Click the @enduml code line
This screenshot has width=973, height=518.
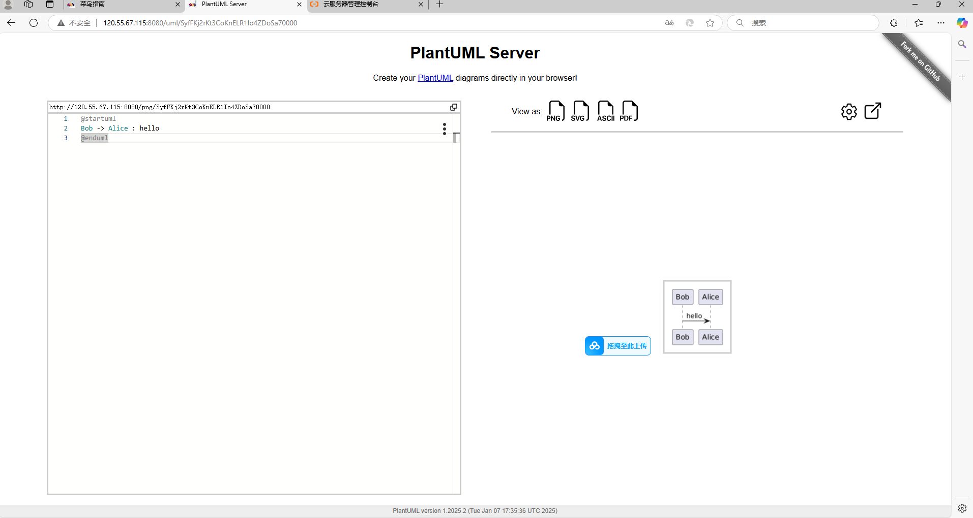pyautogui.click(x=95, y=138)
